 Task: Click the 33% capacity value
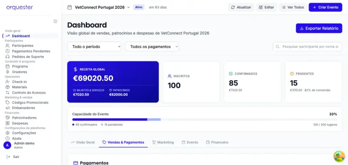click(333, 114)
